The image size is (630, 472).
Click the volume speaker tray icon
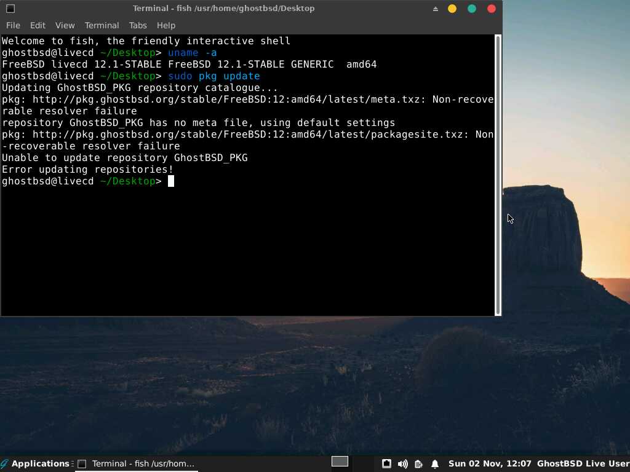[402, 464]
